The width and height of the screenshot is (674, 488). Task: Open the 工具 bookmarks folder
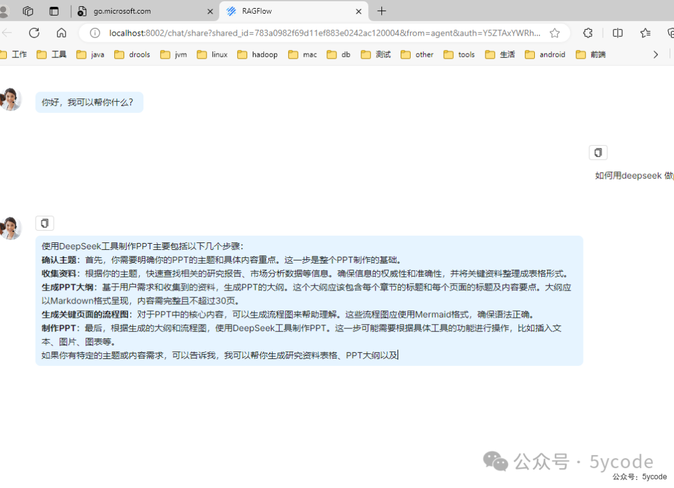(52, 54)
